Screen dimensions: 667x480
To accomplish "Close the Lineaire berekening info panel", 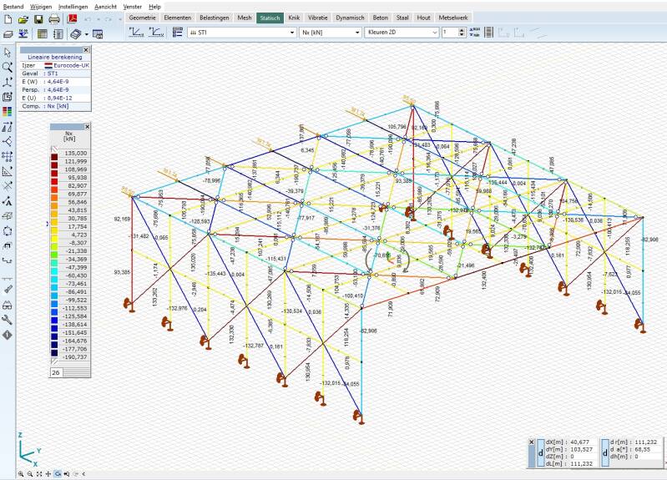I will [86, 50].
